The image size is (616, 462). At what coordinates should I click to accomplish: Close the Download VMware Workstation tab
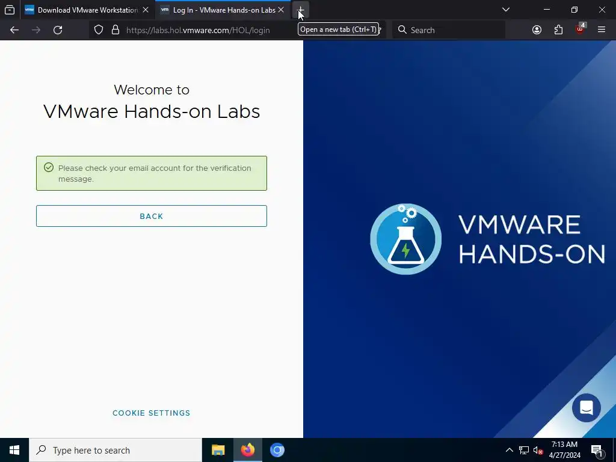click(146, 10)
